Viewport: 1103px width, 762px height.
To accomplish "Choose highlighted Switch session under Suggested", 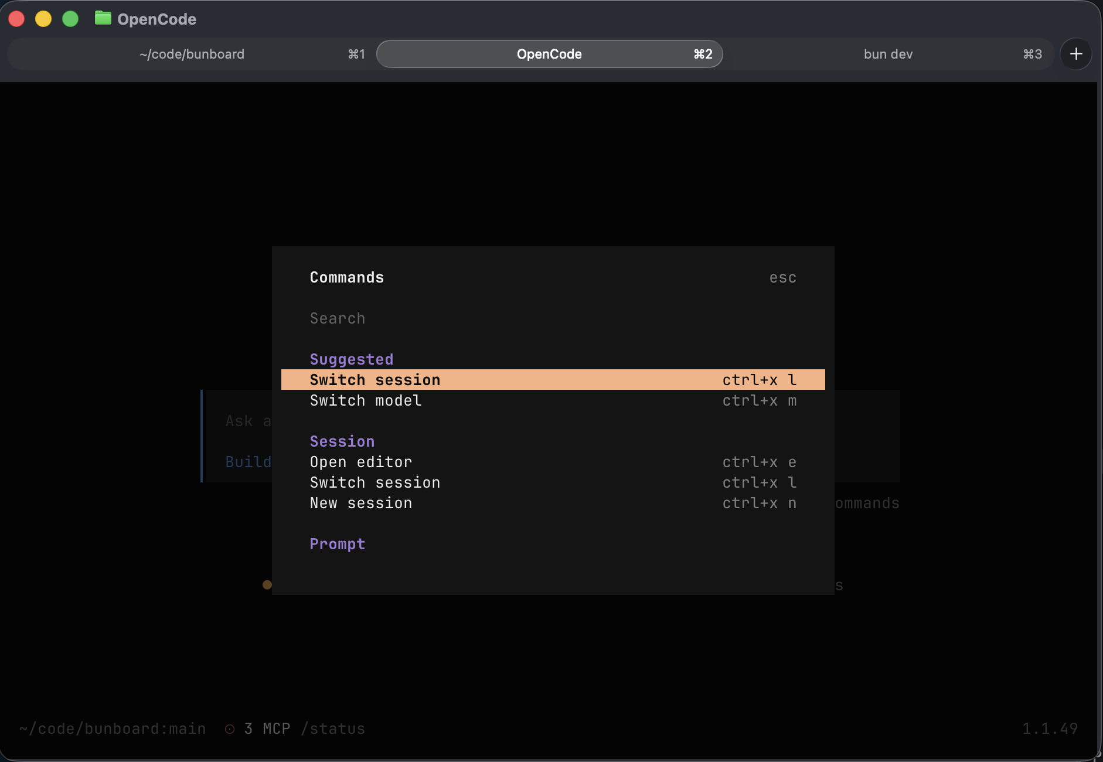I will [x=553, y=380].
